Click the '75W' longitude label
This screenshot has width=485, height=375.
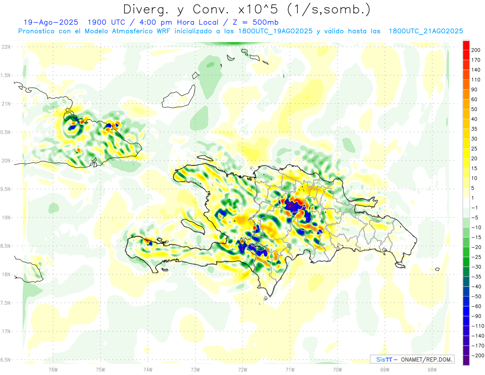tap(101, 369)
